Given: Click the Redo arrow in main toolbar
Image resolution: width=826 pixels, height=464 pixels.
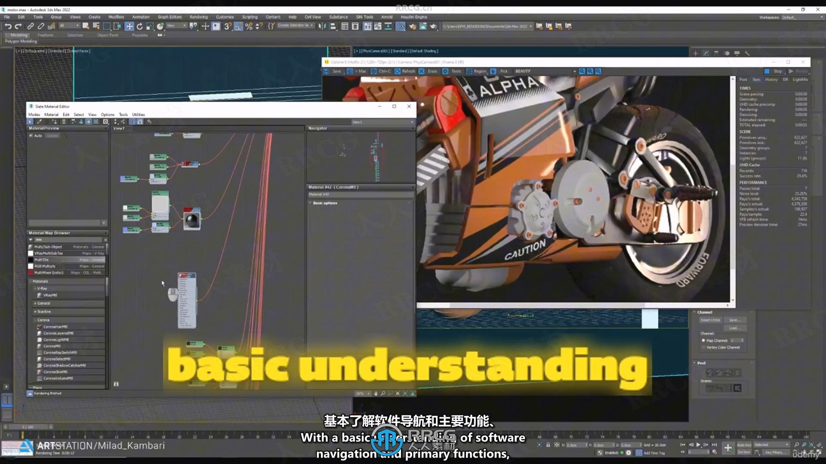Looking at the screenshot, I should tap(18, 27).
